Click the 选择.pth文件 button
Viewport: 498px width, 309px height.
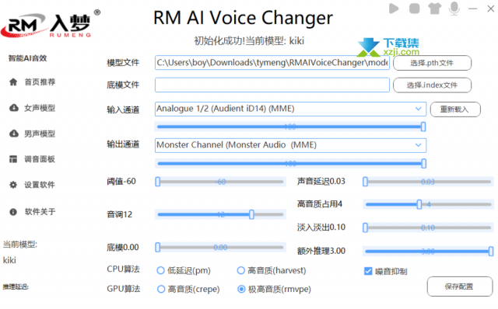432,63
